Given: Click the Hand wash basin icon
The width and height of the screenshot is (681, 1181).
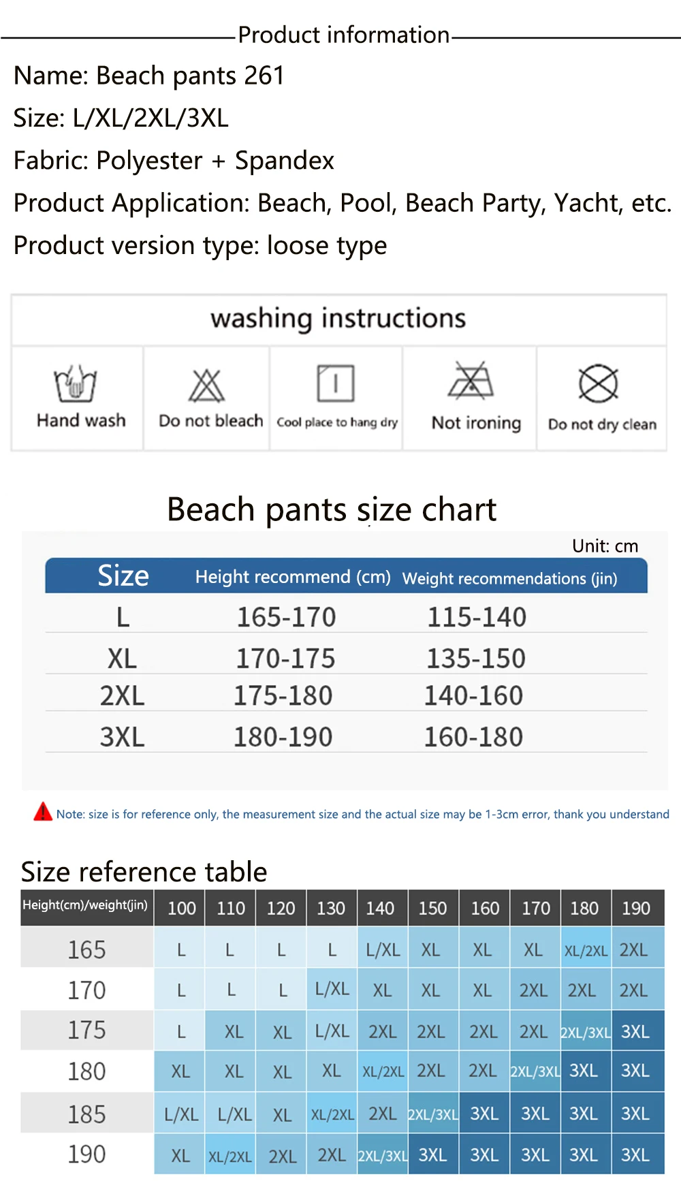Looking at the screenshot, I should (x=76, y=383).
